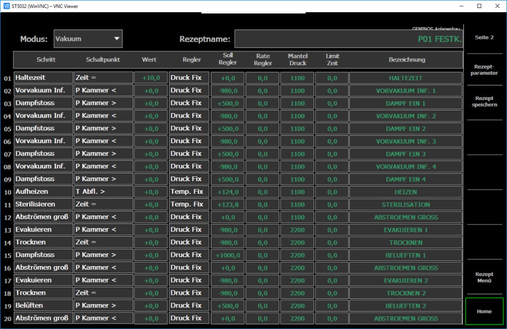The height and width of the screenshot is (329, 507).
Task: Click the VNC Viewer icon in title bar
Action: [5, 6]
